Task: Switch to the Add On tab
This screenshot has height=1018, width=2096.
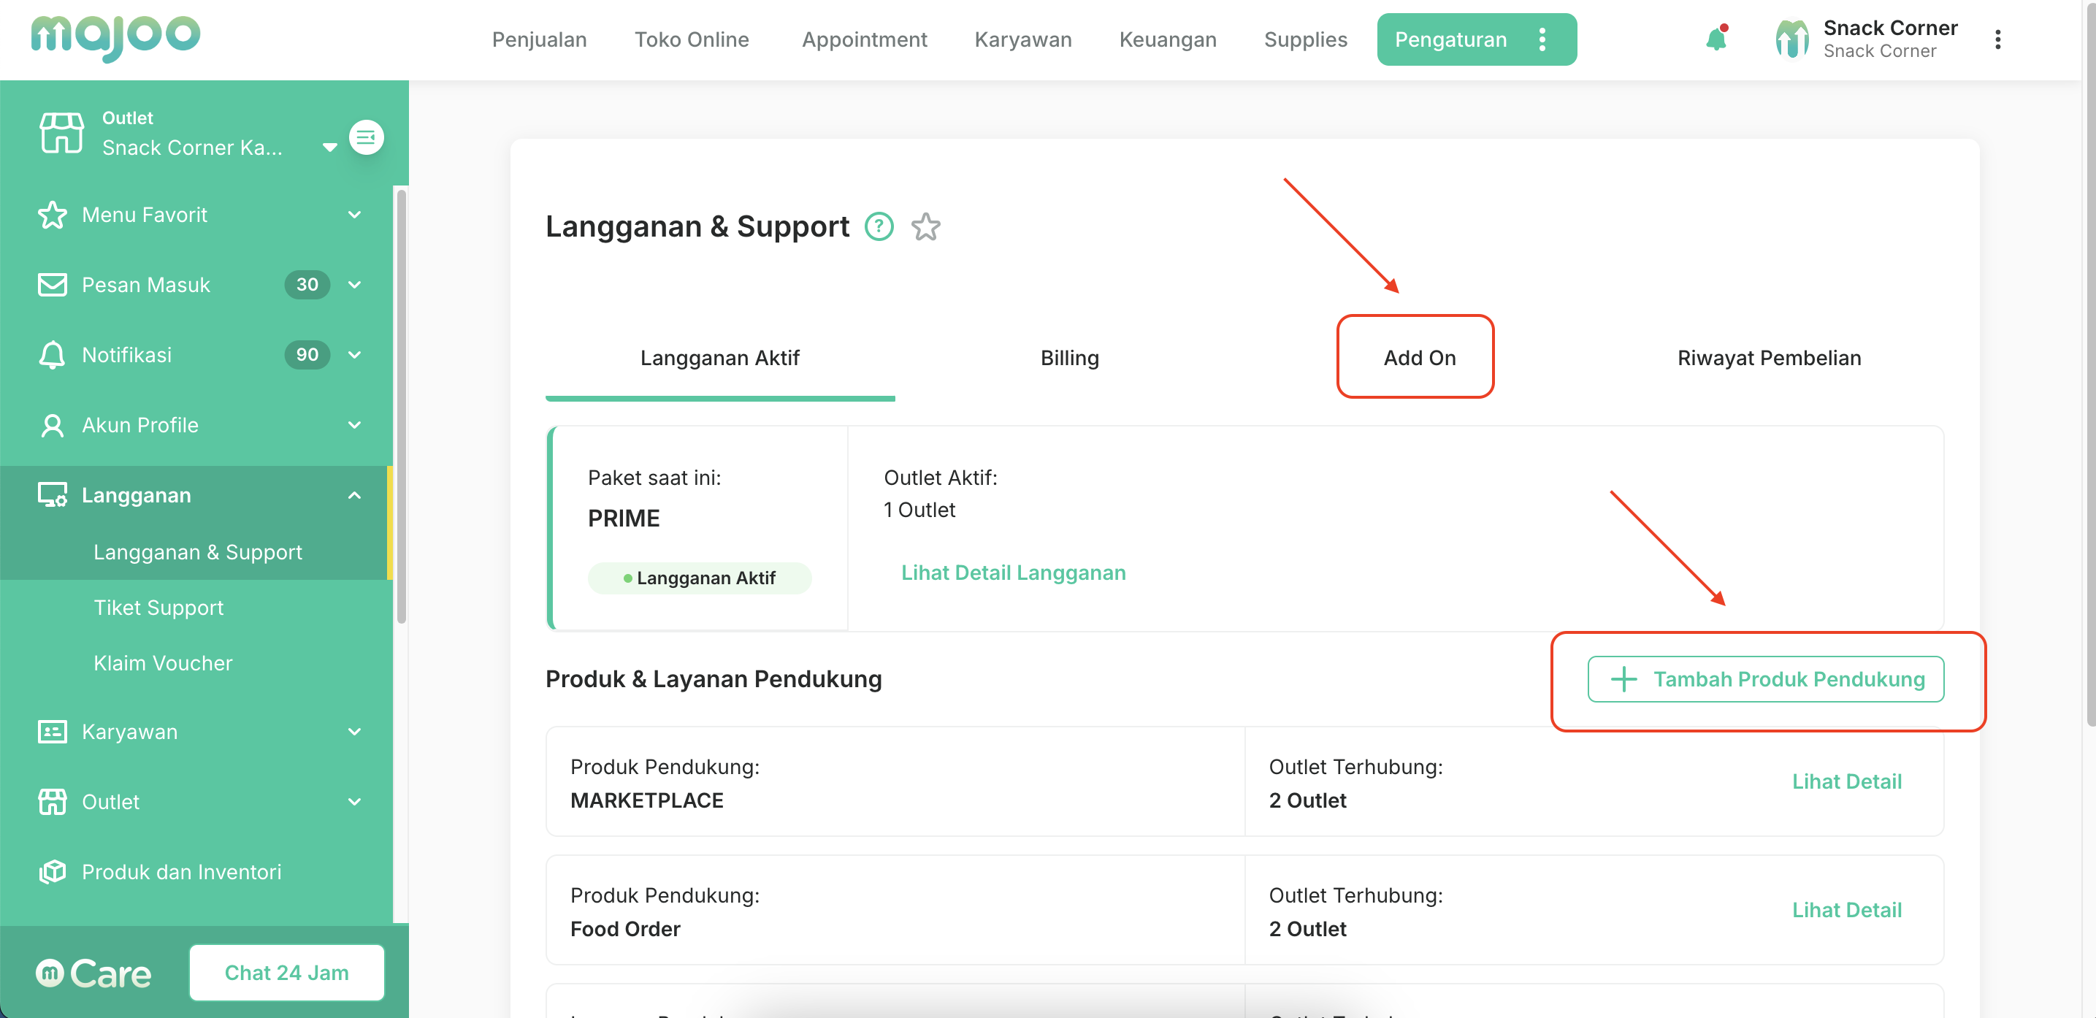Action: [1419, 358]
